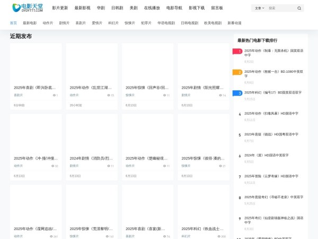Screen dimensions: 318x239
Task: Open the 在线播放 top menu item
Action: [x=152, y=8]
